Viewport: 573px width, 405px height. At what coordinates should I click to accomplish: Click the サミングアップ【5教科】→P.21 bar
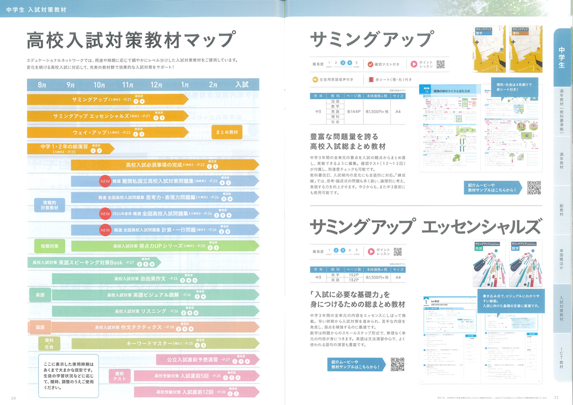108,100
